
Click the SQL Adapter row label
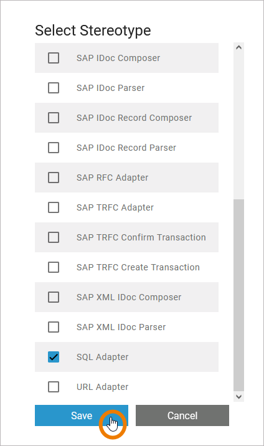(x=102, y=357)
